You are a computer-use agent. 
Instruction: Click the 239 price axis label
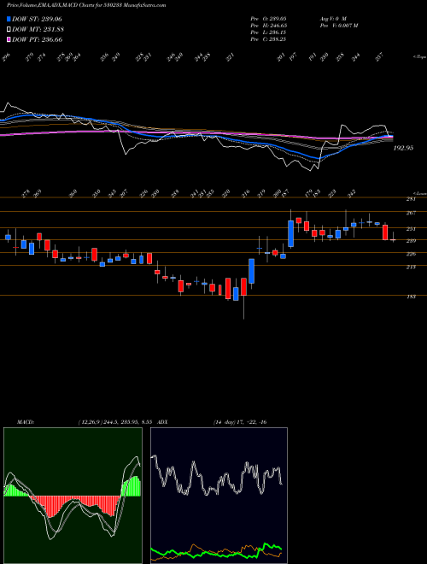point(411,241)
